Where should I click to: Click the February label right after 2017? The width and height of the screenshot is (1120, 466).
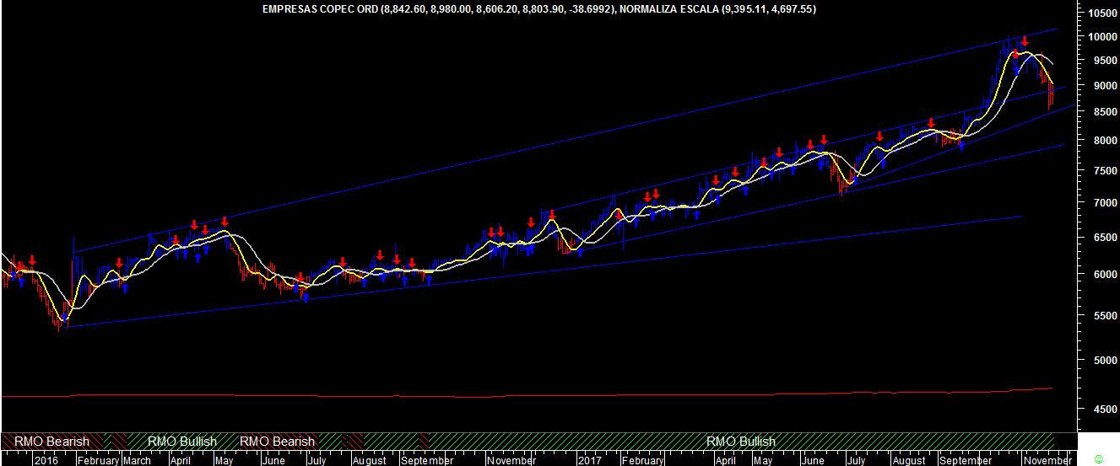642,460
